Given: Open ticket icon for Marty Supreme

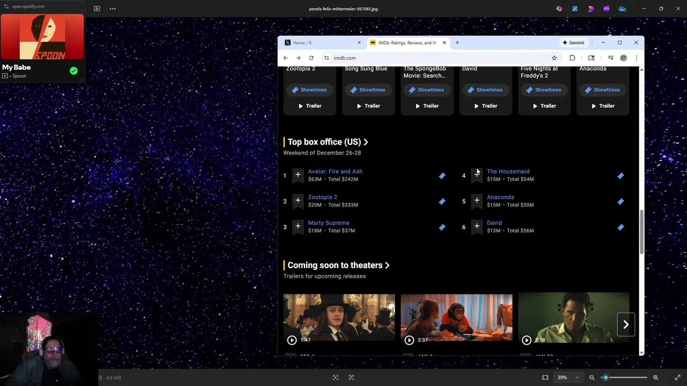Looking at the screenshot, I should point(442,227).
